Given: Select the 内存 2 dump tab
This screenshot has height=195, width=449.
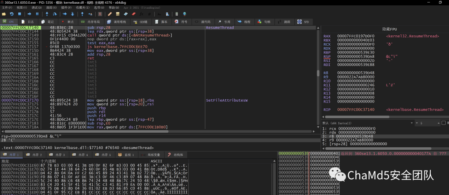Looking at the screenshot, I should click(35, 155).
